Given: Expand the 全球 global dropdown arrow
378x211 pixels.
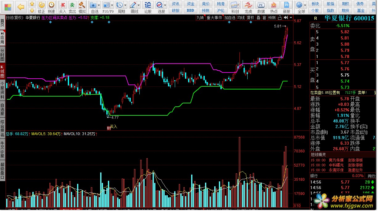Looking at the screenshot, I should click(305, 5).
